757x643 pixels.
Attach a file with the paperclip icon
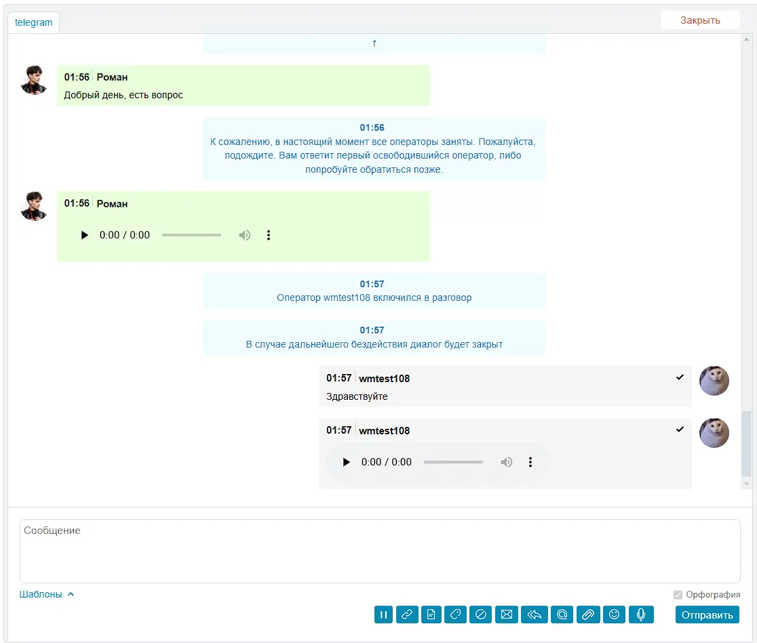point(588,615)
